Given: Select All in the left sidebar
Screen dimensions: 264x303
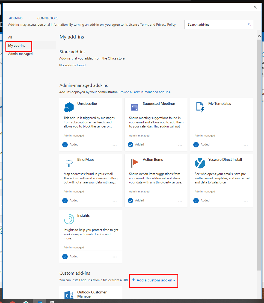Looking at the screenshot, I should 10,37.
